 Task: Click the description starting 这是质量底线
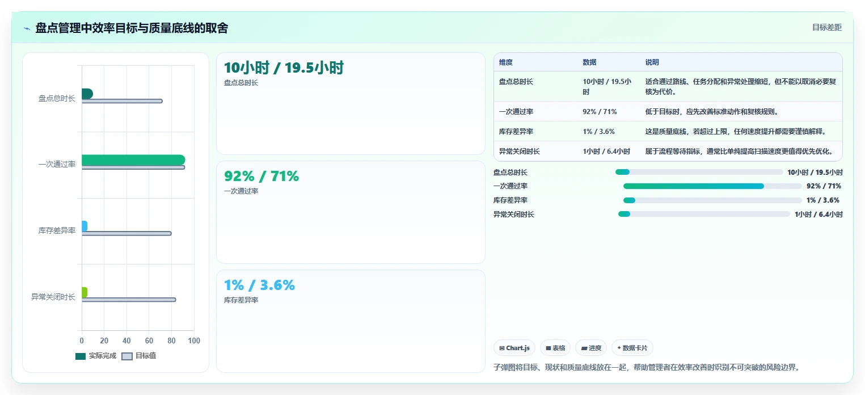coord(736,131)
